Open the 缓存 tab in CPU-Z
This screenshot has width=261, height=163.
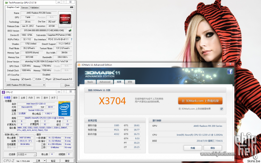(x=15, y=98)
